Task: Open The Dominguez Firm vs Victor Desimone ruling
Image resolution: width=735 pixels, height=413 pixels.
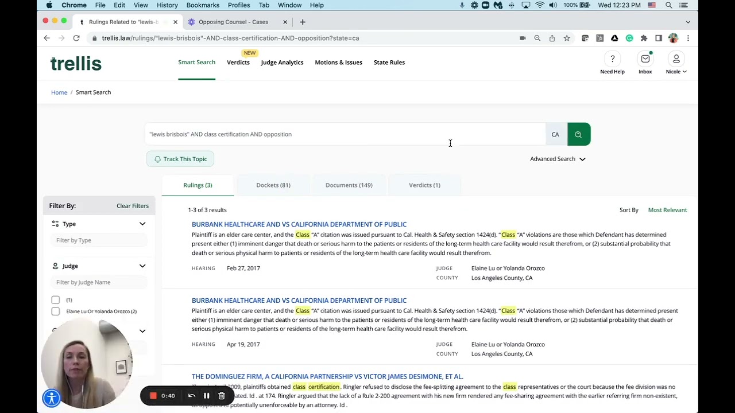Action: click(x=327, y=376)
